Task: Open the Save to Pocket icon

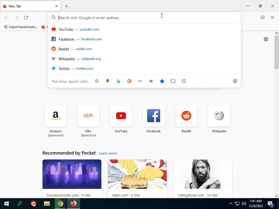Action: [263, 17]
